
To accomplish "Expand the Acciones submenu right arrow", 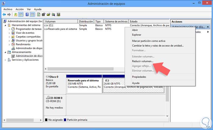I will [208, 32].
